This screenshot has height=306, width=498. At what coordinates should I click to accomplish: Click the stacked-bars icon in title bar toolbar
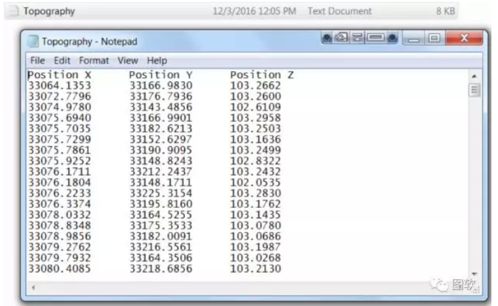(357, 38)
